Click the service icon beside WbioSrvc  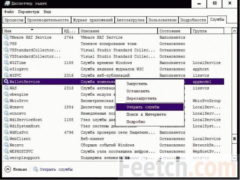[x=6, y=101]
